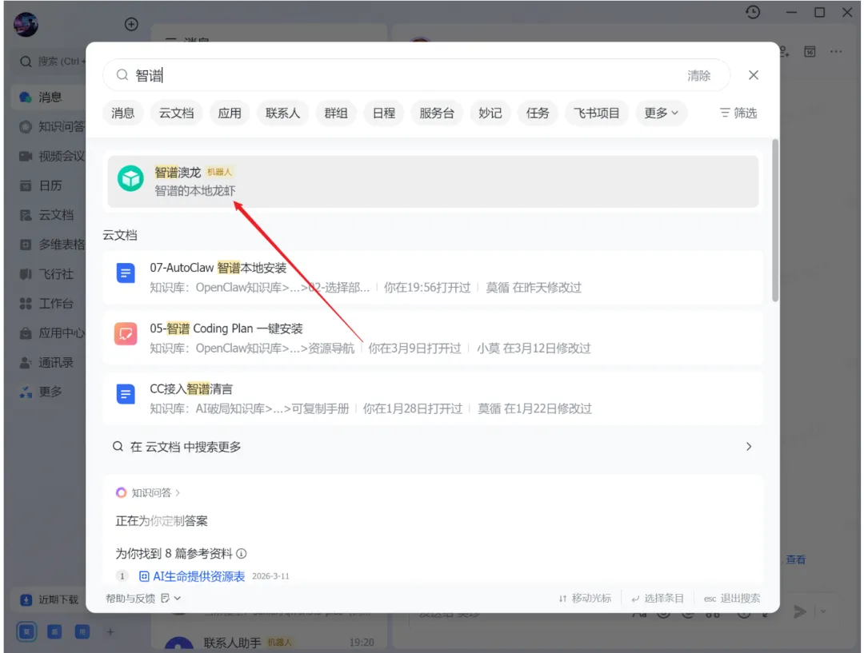Click the plus circle create button

coord(131,24)
